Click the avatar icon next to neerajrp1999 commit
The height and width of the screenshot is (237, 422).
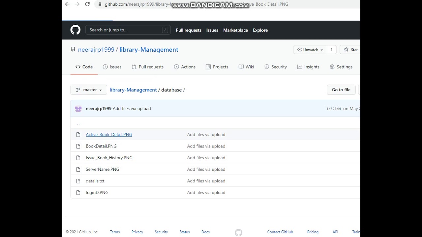pos(78,109)
